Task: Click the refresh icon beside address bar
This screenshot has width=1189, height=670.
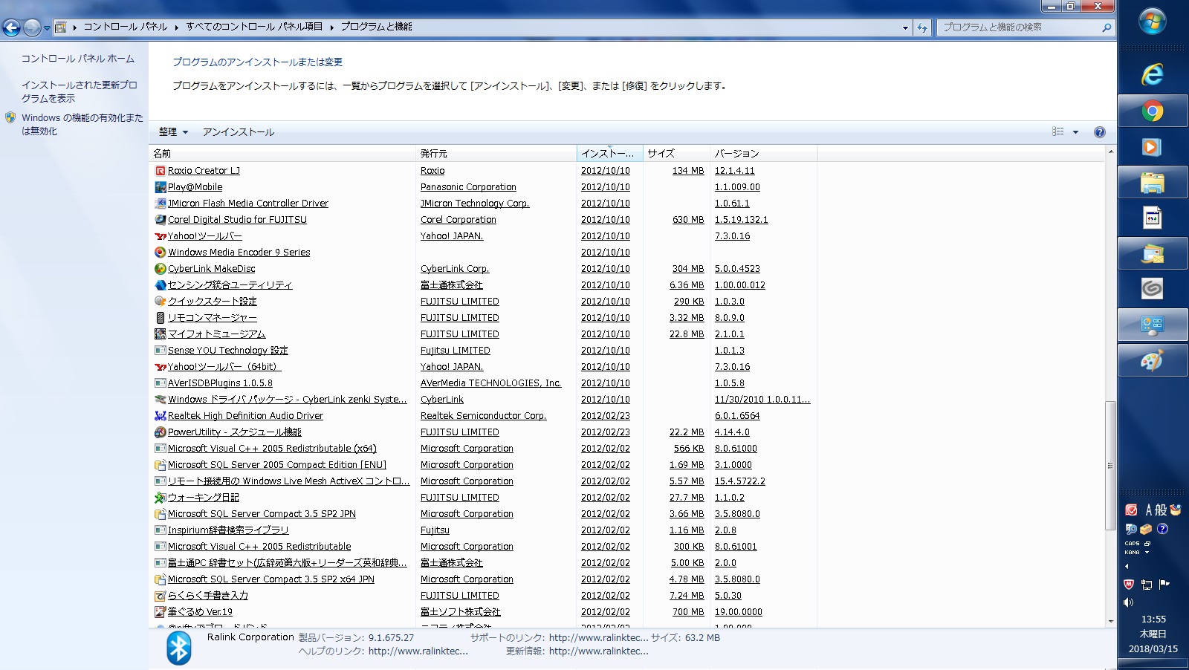Action: click(922, 27)
